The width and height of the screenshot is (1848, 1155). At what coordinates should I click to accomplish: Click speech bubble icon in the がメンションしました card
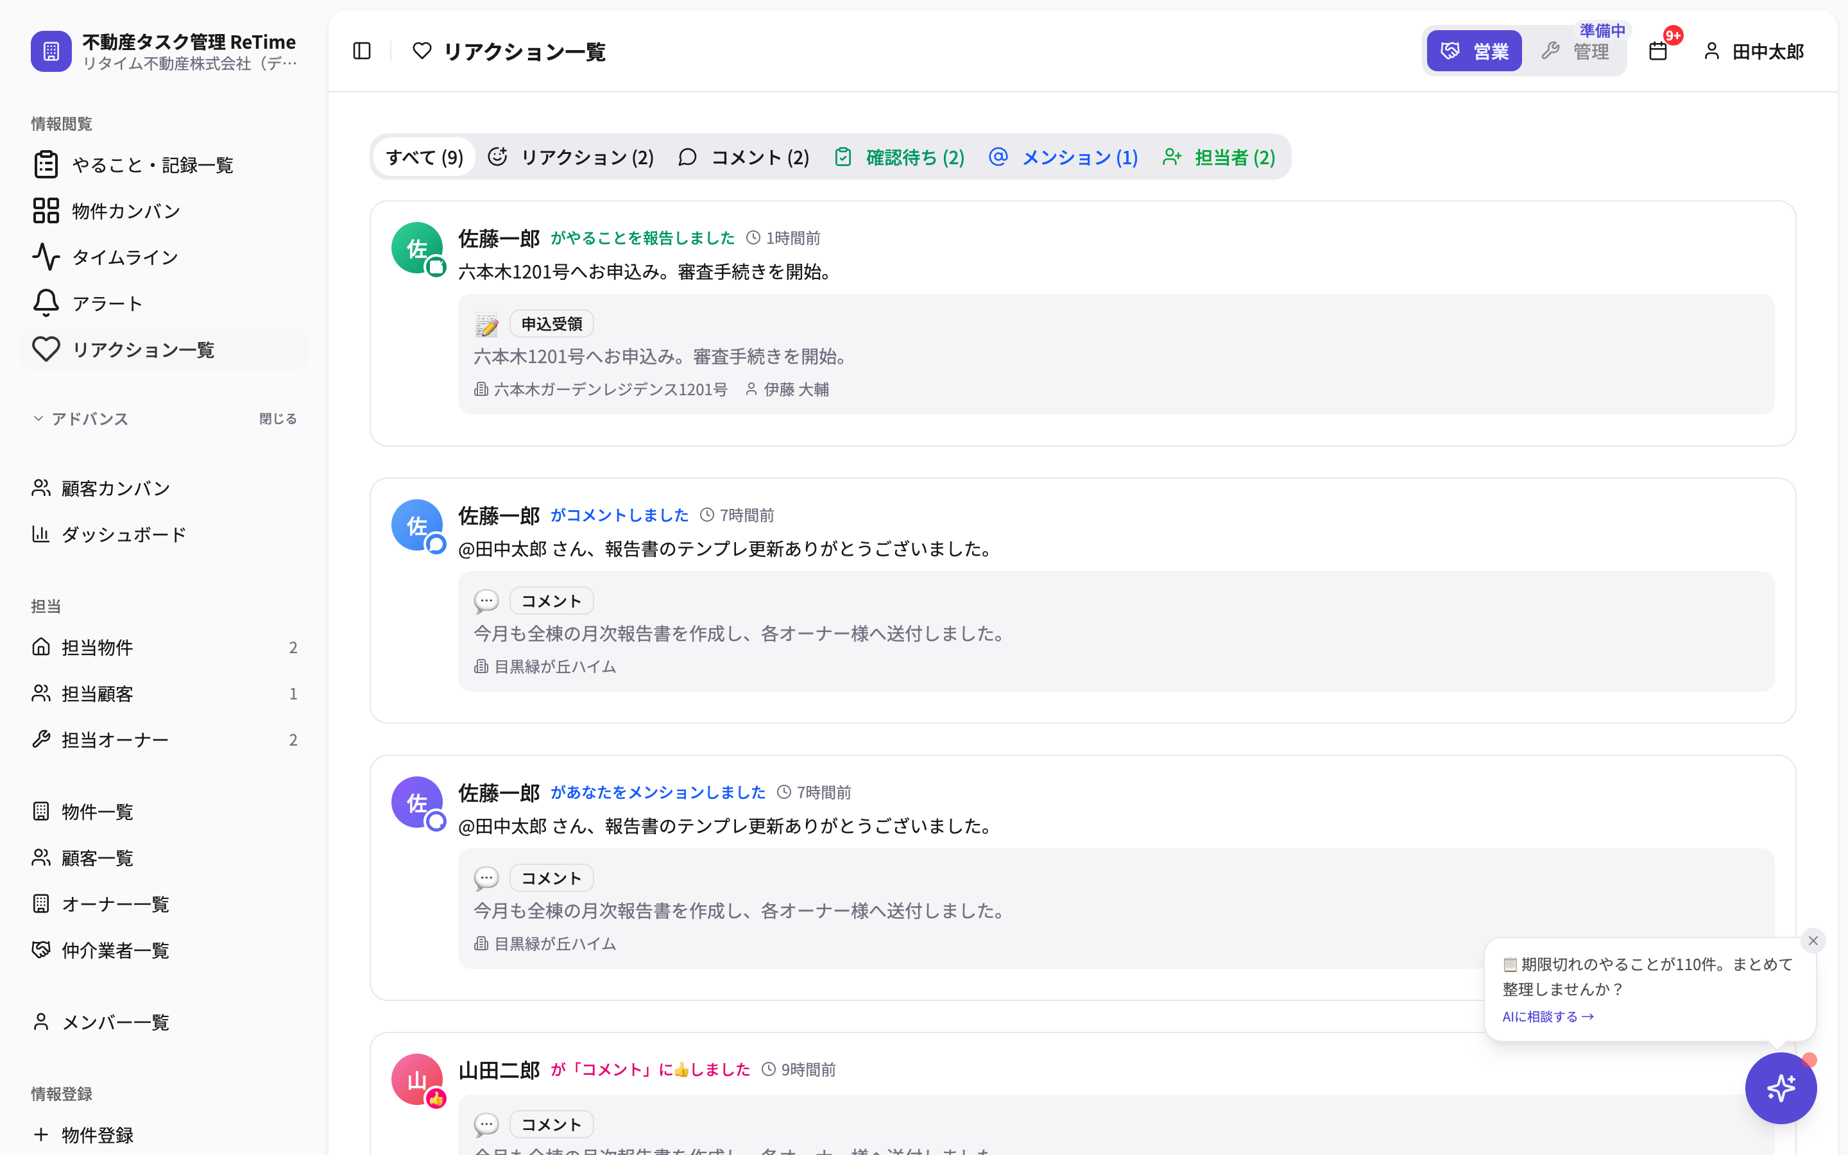point(486,878)
